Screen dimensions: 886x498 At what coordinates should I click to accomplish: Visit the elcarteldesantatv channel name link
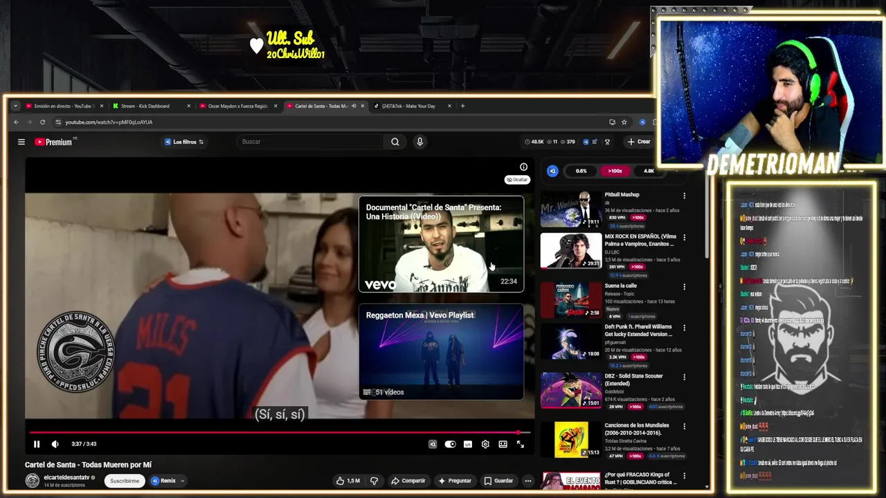click(x=66, y=477)
